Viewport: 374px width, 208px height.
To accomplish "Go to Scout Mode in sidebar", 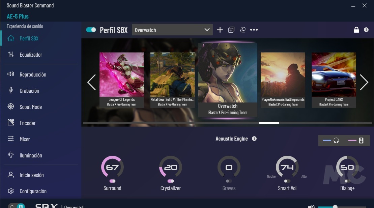I will tap(31, 107).
